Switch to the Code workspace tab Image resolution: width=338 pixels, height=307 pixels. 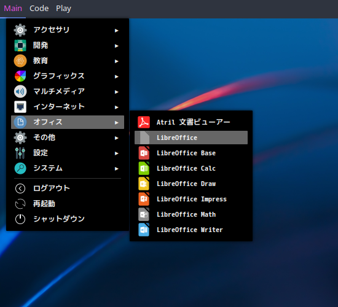coord(39,9)
